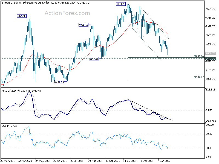Click the RSI 70.00 level label
This screenshot has width=219, height=164.
[x=209, y=134]
